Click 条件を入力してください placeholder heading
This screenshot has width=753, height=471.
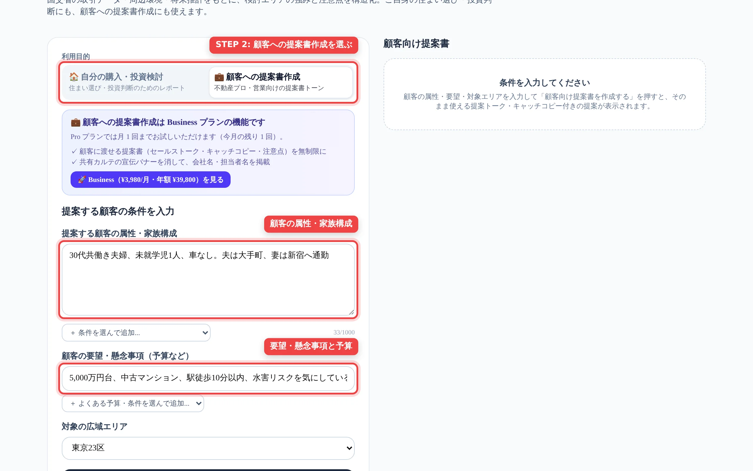544,82
